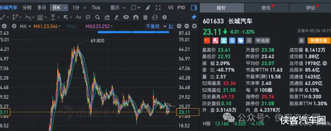
Task: Toggle MA1 line visibility arrow
Action: (60, 26)
